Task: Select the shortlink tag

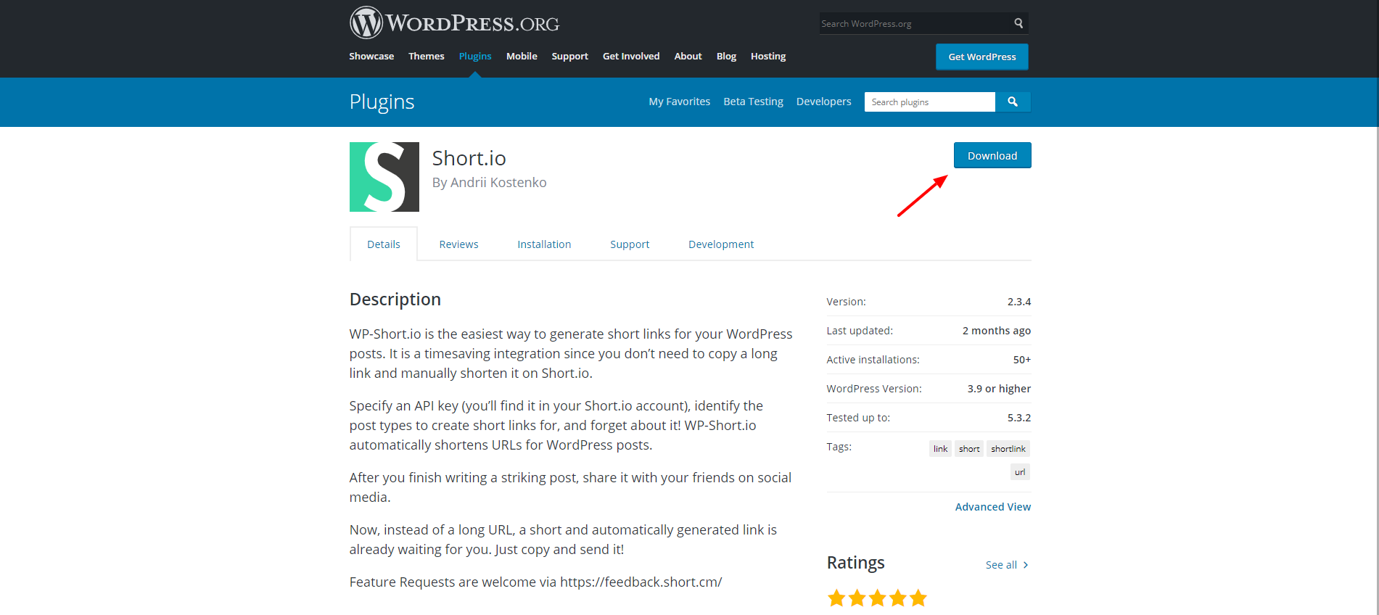Action: point(1008,449)
